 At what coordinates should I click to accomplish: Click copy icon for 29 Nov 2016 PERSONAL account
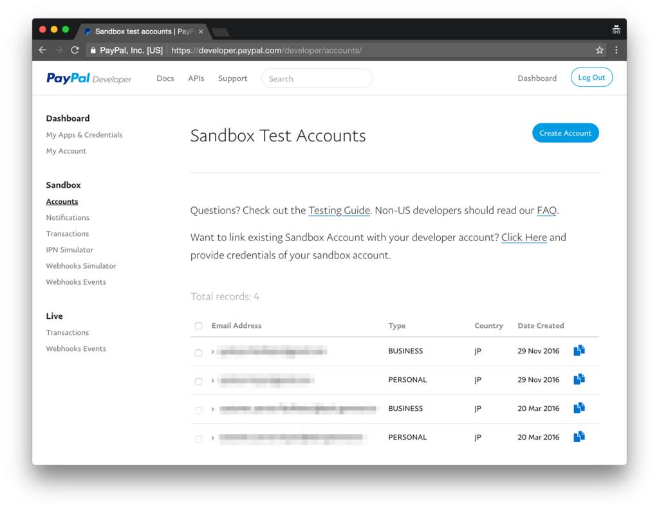tap(579, 379)
